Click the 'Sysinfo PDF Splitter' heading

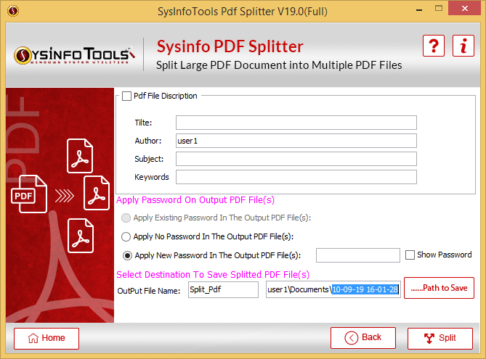[x=230, y=46]
